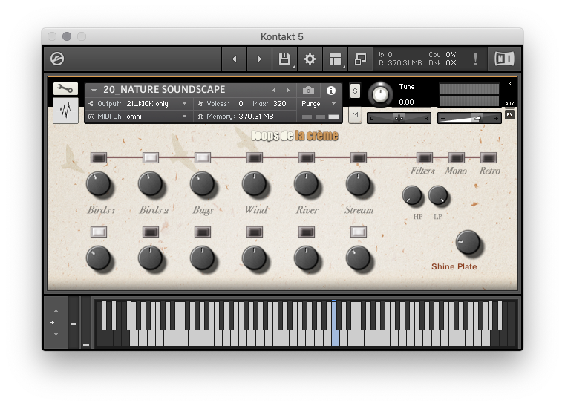Toggle lower-row switch below Birds 1
The width and height of the screenshot is (565, 406).
pyautogui.click(x=99, y=232)
